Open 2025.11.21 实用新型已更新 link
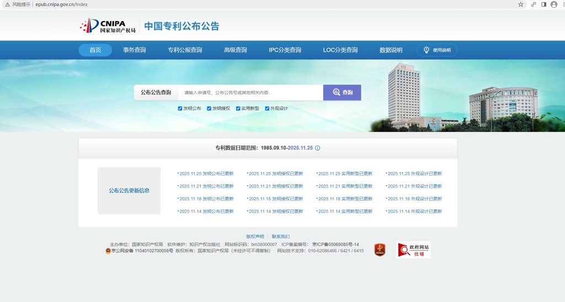 345,186
